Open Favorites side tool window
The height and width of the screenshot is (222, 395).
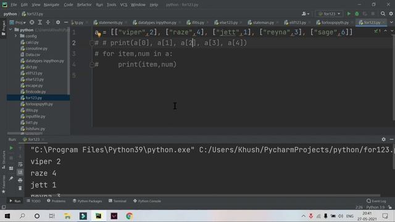coord(4,184)
